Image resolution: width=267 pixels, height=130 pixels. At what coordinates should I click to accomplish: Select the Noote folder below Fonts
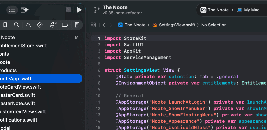(41, 62)
